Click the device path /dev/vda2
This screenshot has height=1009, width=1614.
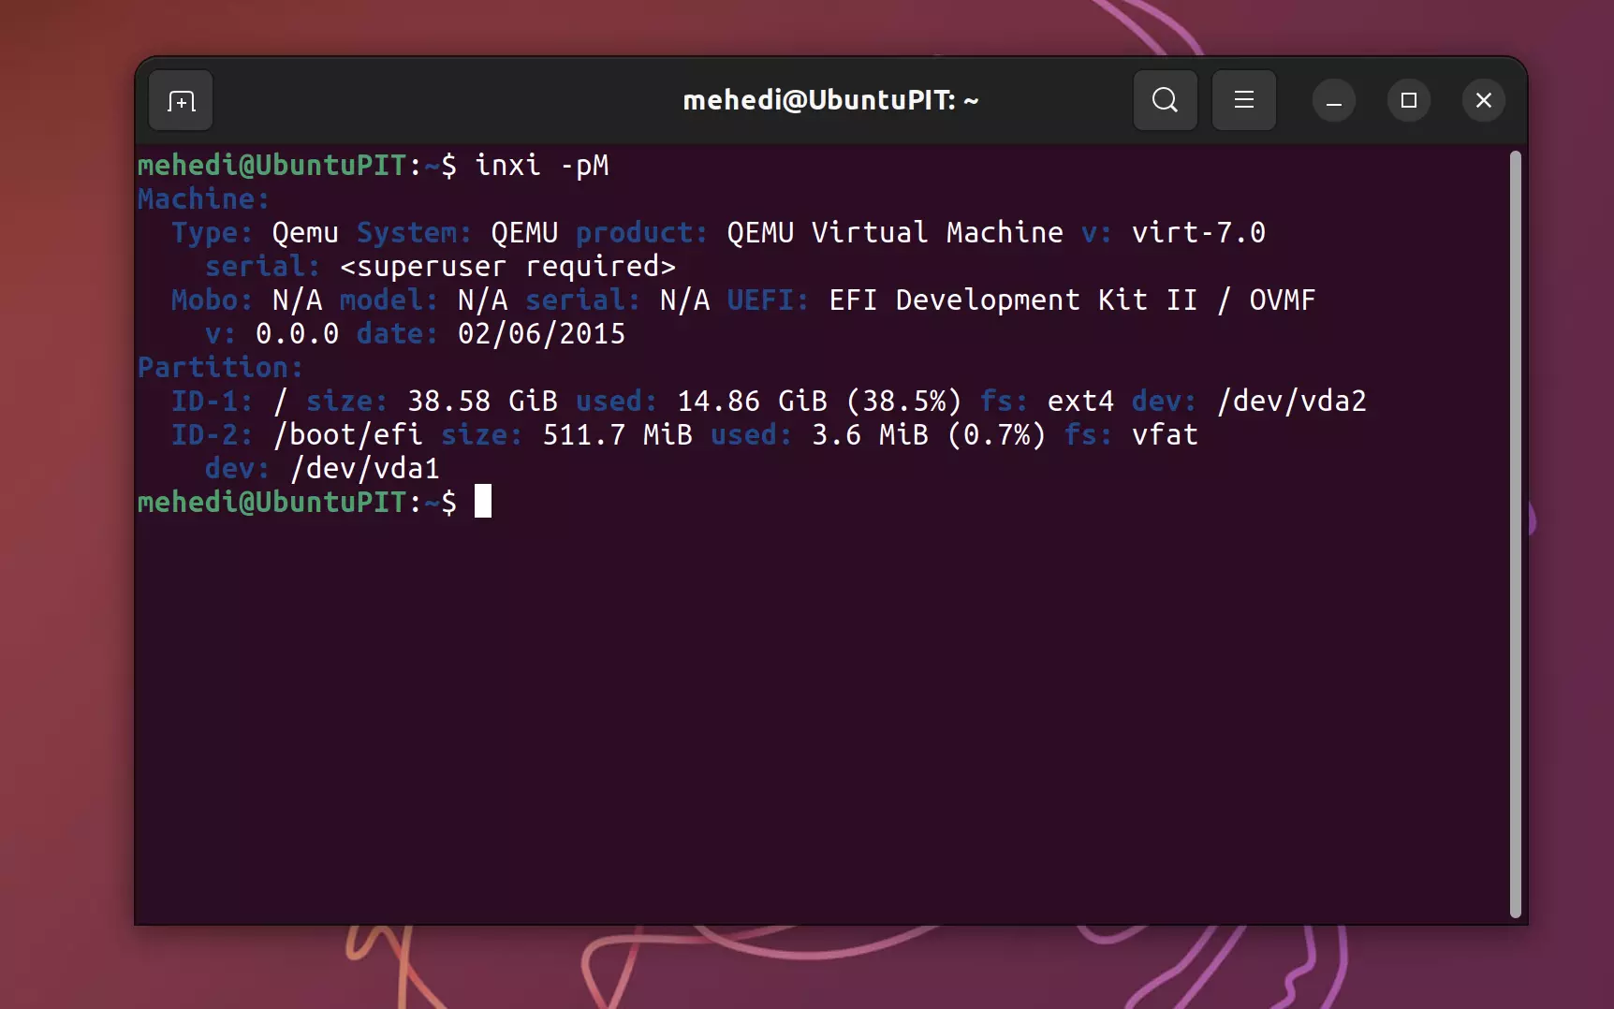pos(1292,402)
